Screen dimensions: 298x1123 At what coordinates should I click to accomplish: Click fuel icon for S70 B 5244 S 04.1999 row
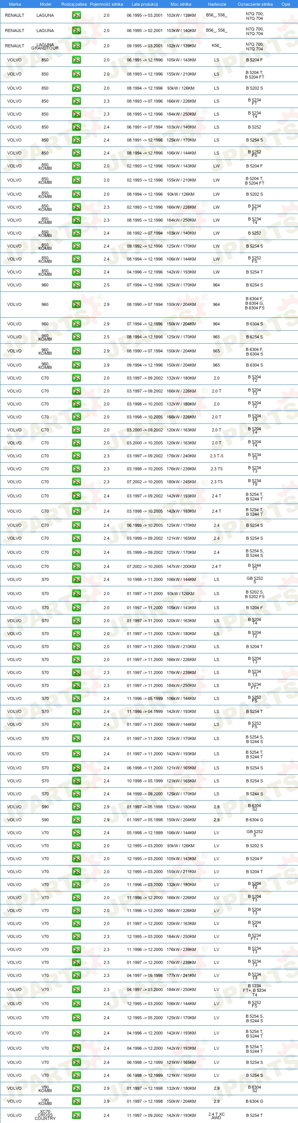click(x=76, y=794)
